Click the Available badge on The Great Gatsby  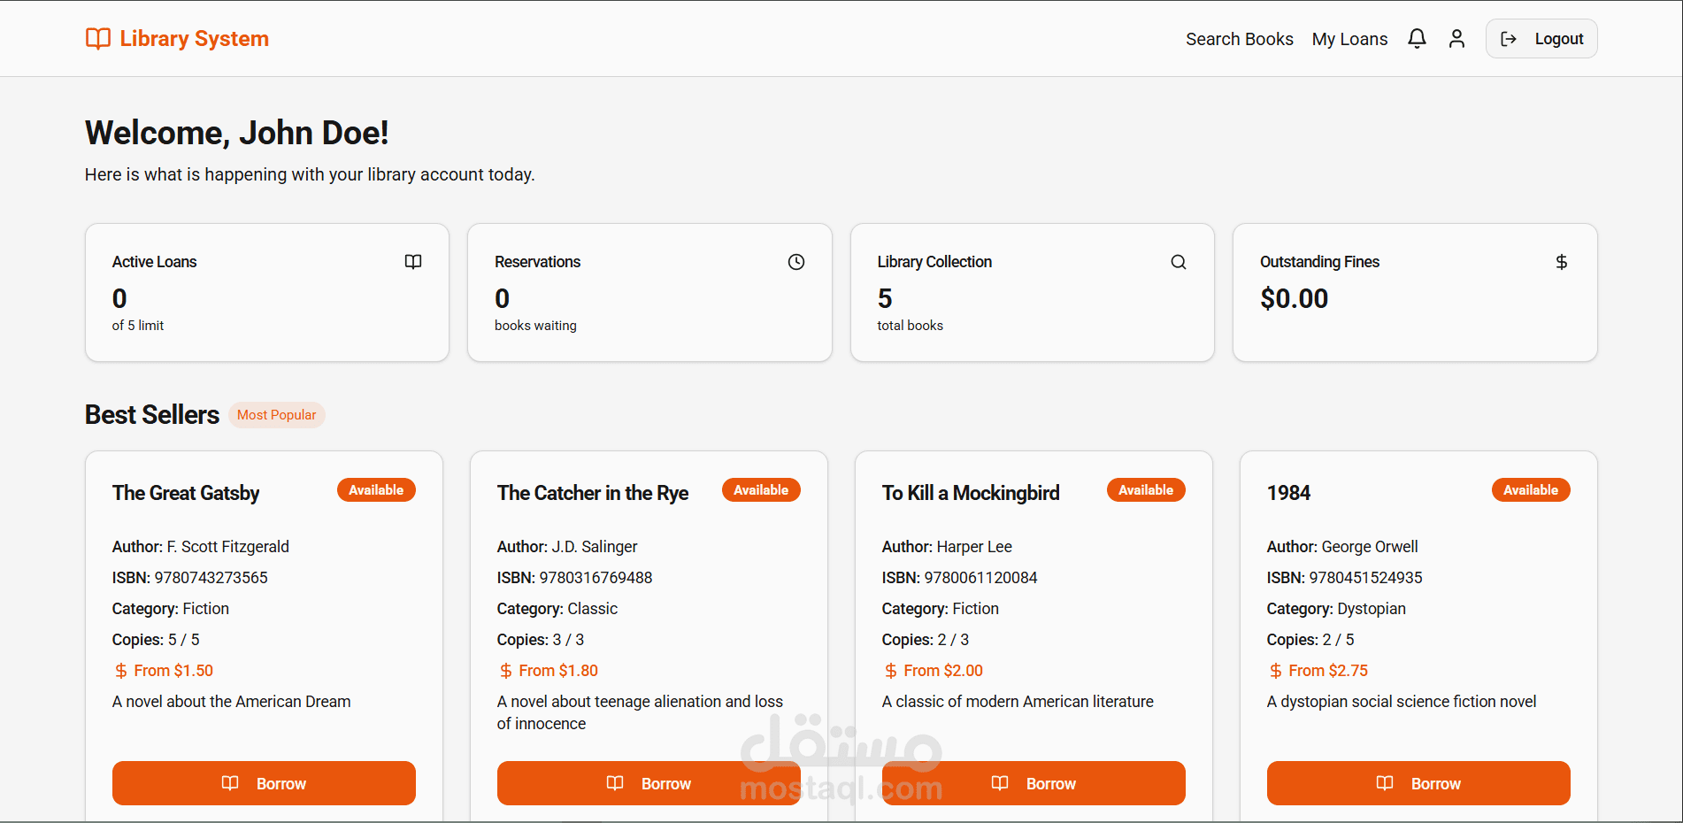point(376,489)
